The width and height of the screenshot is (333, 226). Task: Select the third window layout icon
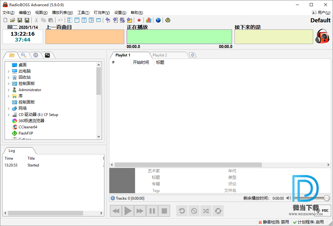point(84,20)
